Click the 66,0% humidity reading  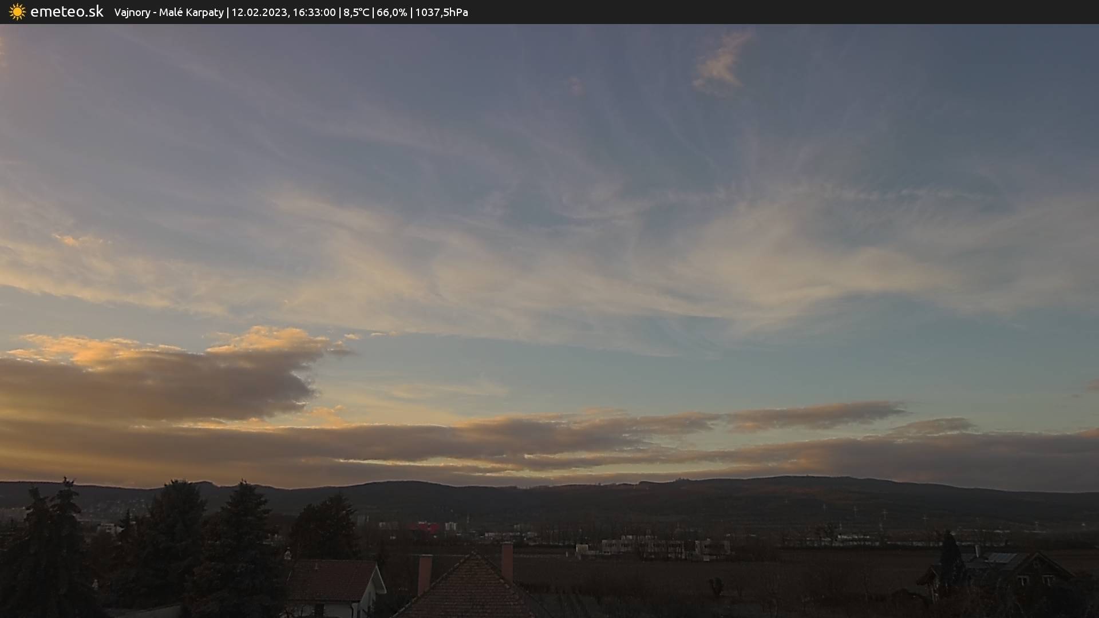pos(392,13)
